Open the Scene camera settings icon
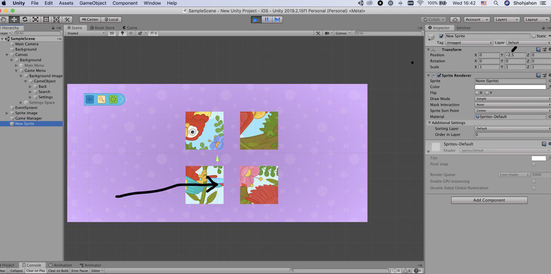 click(x=328, y=33)
